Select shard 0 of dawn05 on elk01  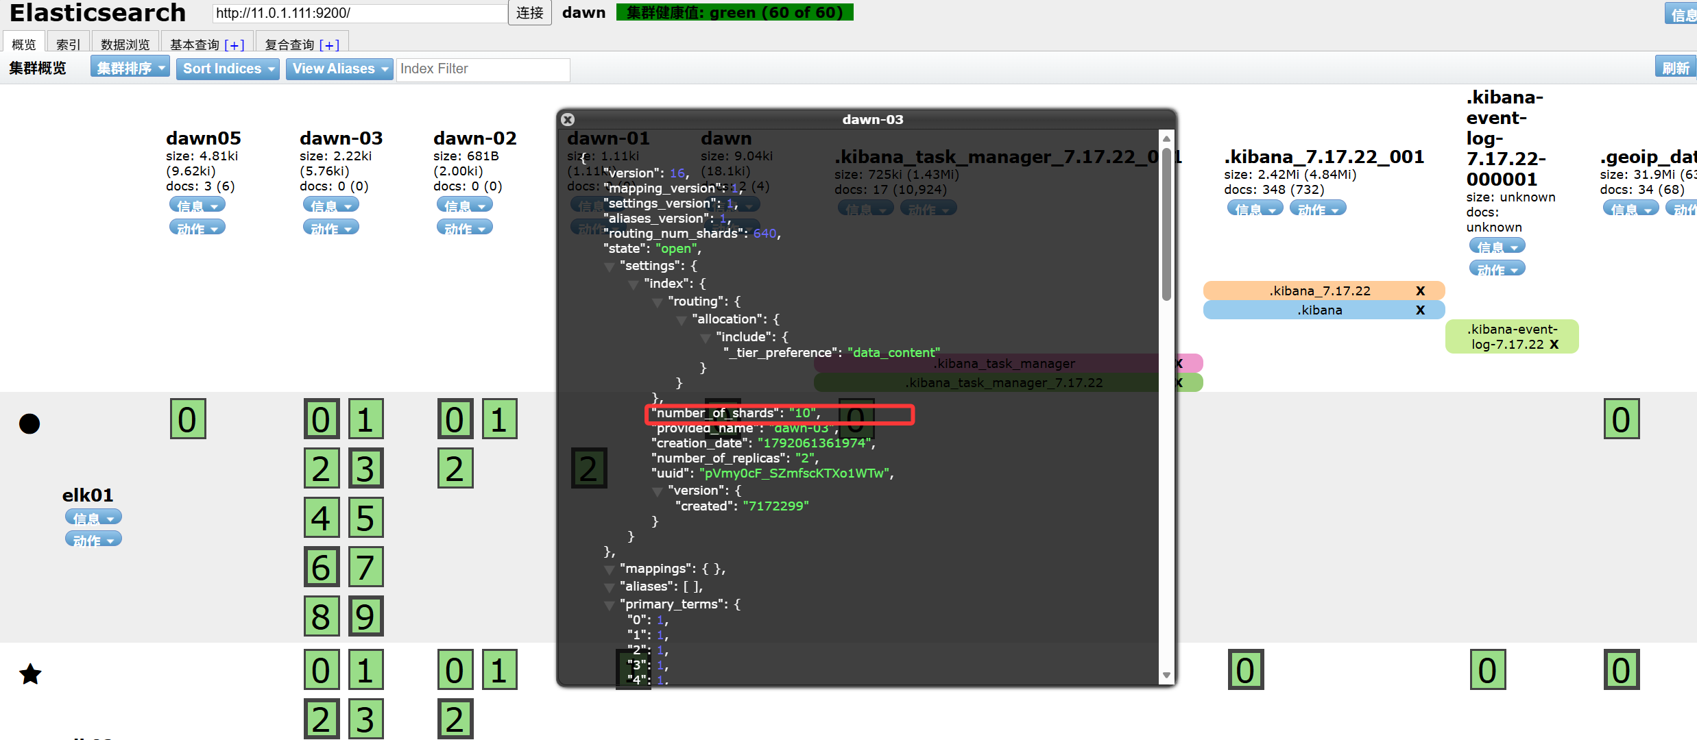pos(188,419)
